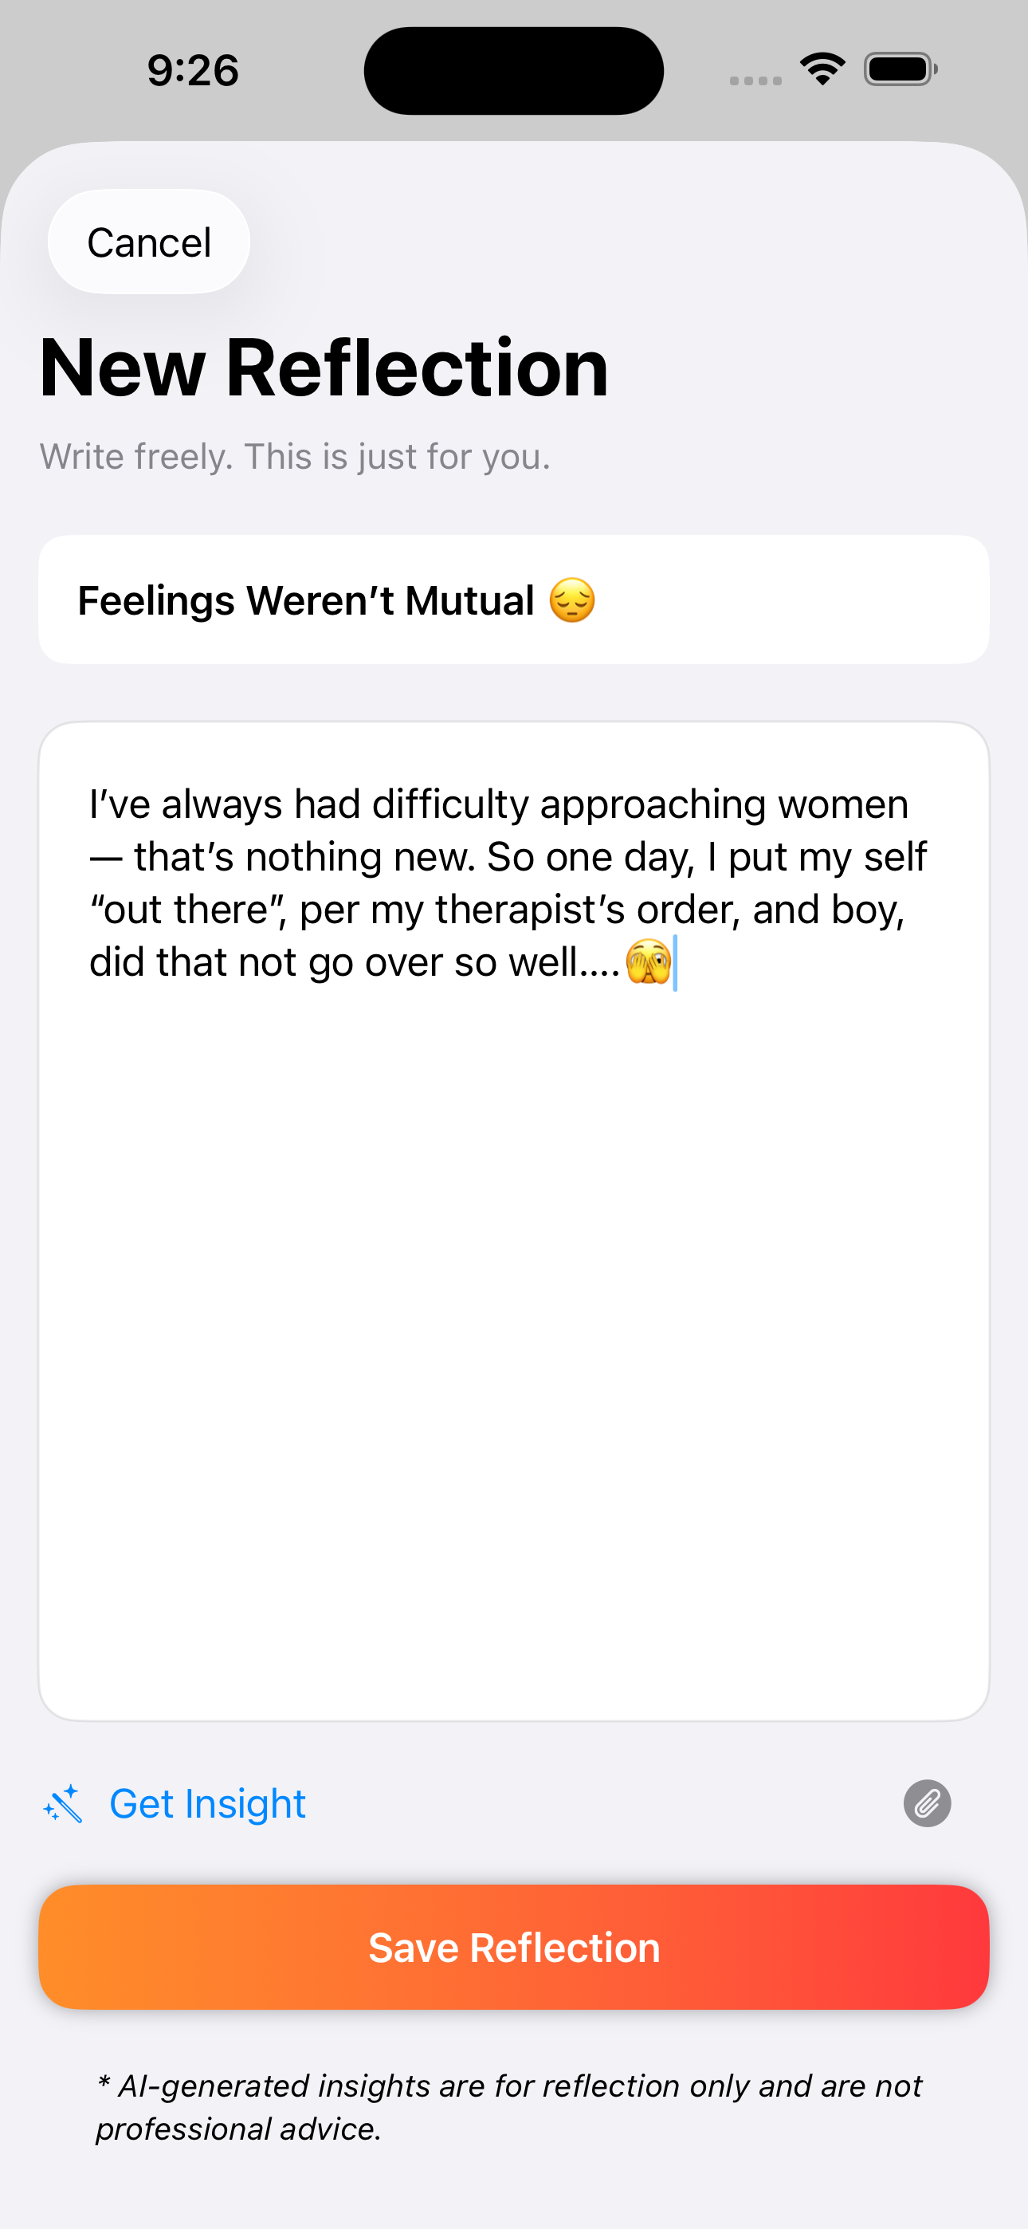The width and height of the screenshot is (1028, 2229).
Task: Place cursor on the word "therapist's"
Action: click(530, 910)
